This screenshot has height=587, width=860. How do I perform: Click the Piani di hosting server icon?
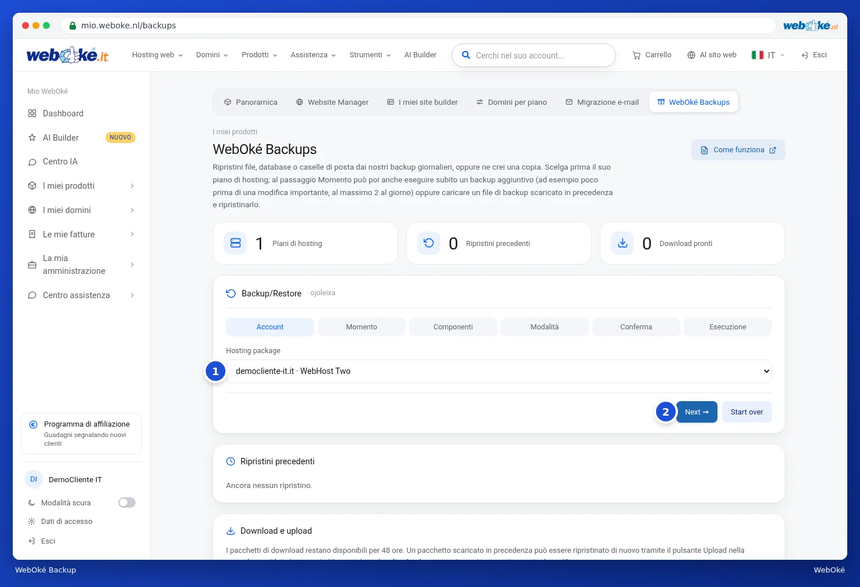tap(236, 243)
